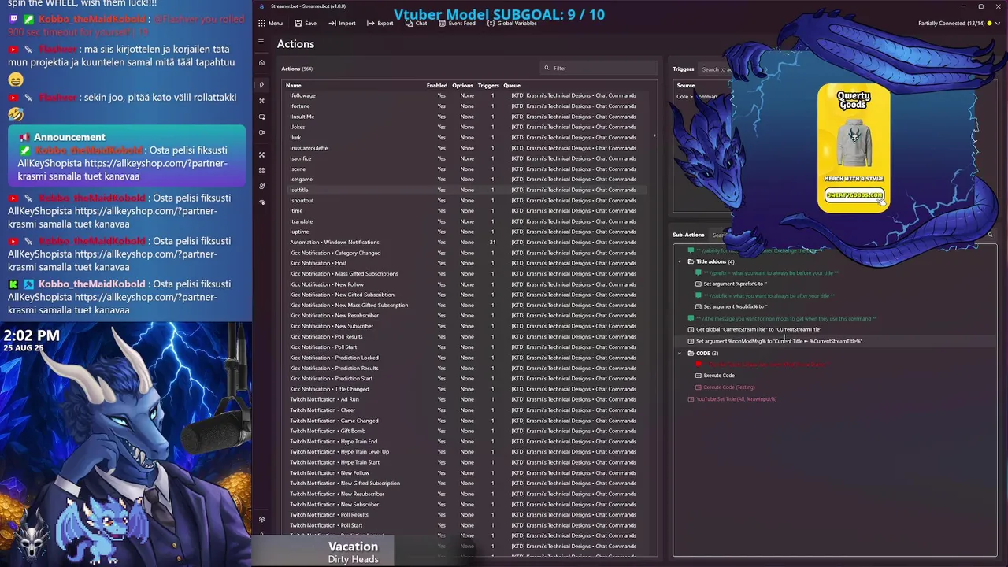Select the !uptime action row
Screen dimensions: 1008x567
click(x=465, y=232)
